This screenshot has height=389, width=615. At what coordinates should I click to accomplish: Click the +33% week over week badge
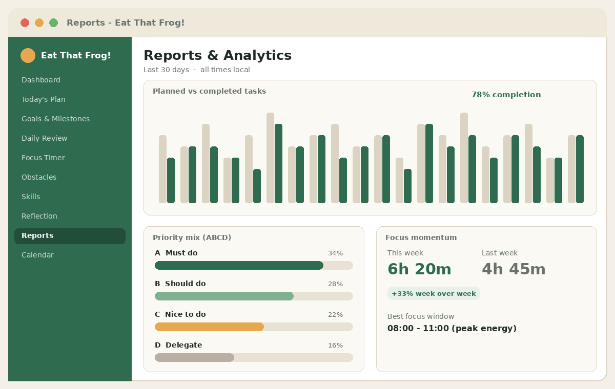434,293
